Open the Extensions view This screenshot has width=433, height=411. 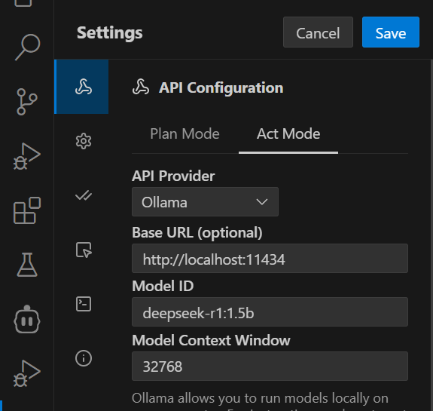27,210
